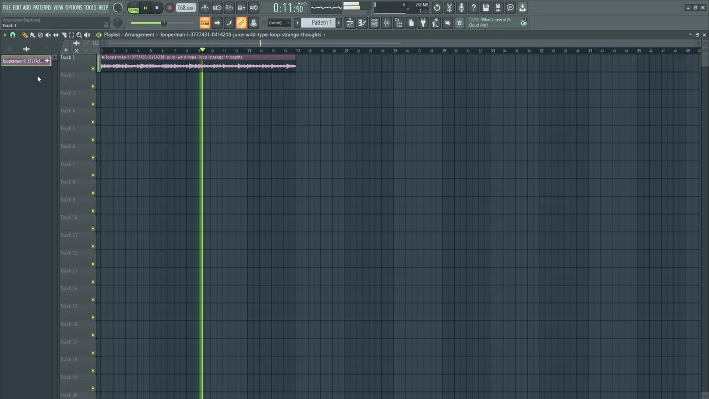Click the microphone one-click recording icon
Screen dimensions: 709x399
click(x=461, y=8)
